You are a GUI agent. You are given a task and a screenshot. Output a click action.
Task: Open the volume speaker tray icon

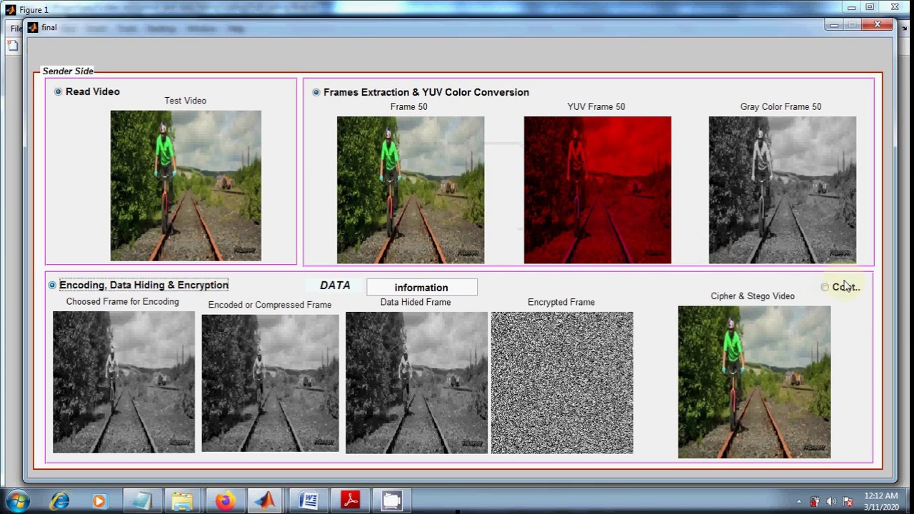click(832, 502)
